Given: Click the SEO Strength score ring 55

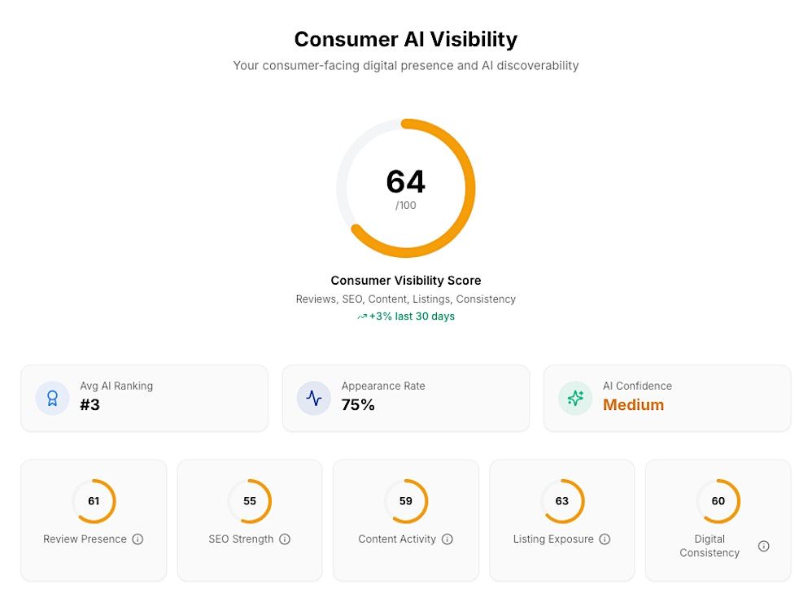Looking at the screenshot, I should pos(250,501).
